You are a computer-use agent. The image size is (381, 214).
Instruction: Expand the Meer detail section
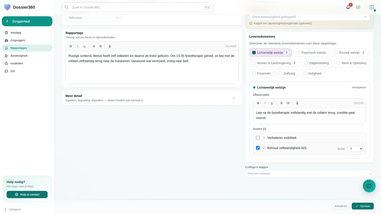pos(152,98)
